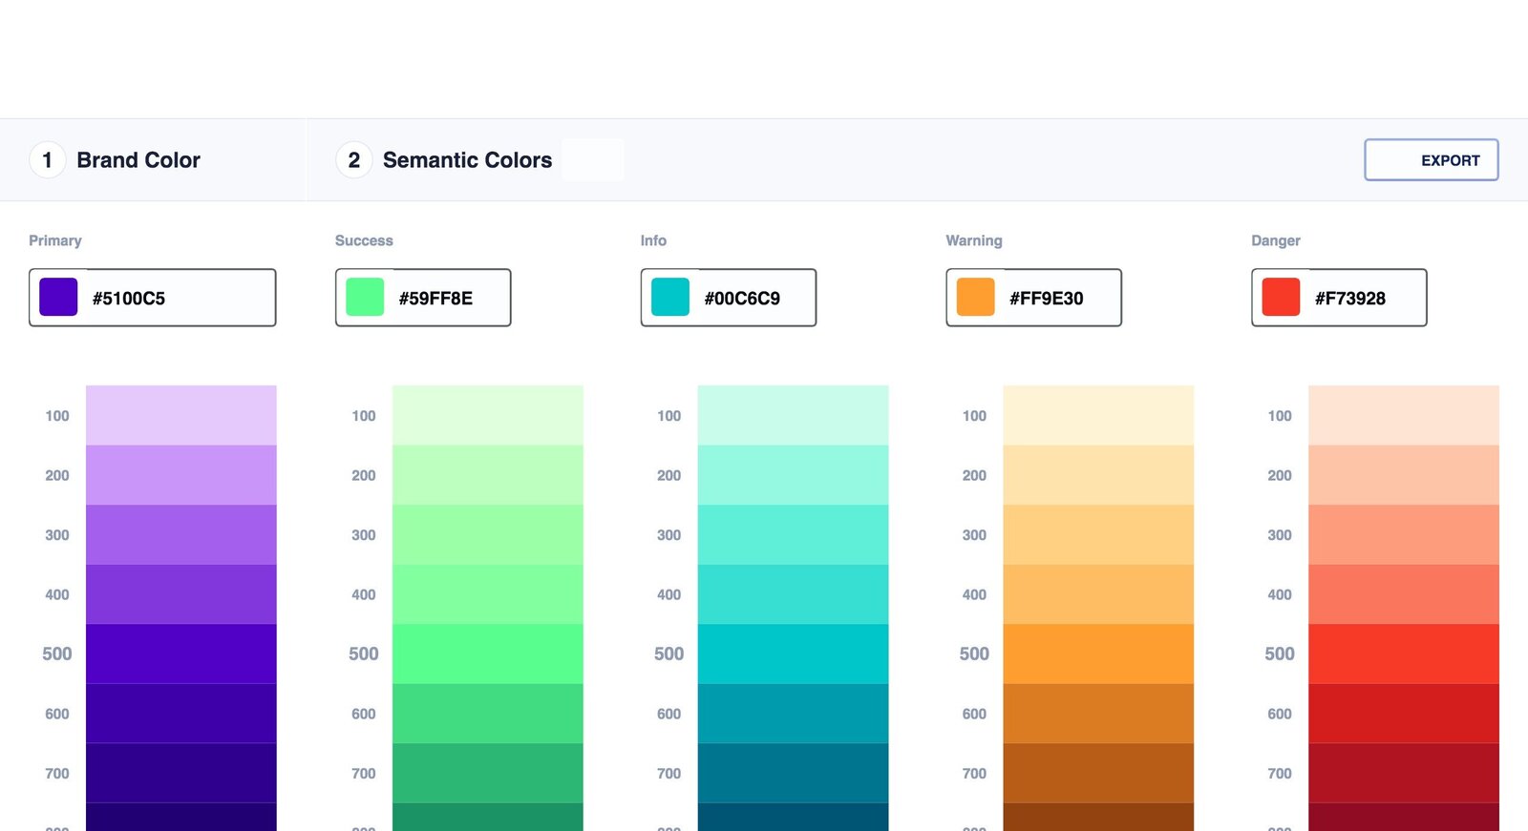Select the Primary 400 shade
Image resolution: width=1528 pixels, height=831 pixels.
181,594
